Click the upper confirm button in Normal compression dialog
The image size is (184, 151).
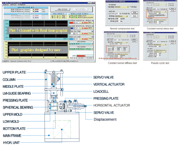pyautogui.click(x=135, y=13)
